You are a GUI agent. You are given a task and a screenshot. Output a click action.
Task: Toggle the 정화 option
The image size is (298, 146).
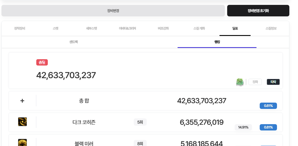(255, 82)
